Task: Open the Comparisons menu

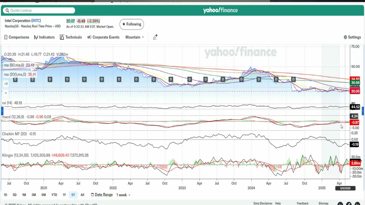Action: (17, 37)
